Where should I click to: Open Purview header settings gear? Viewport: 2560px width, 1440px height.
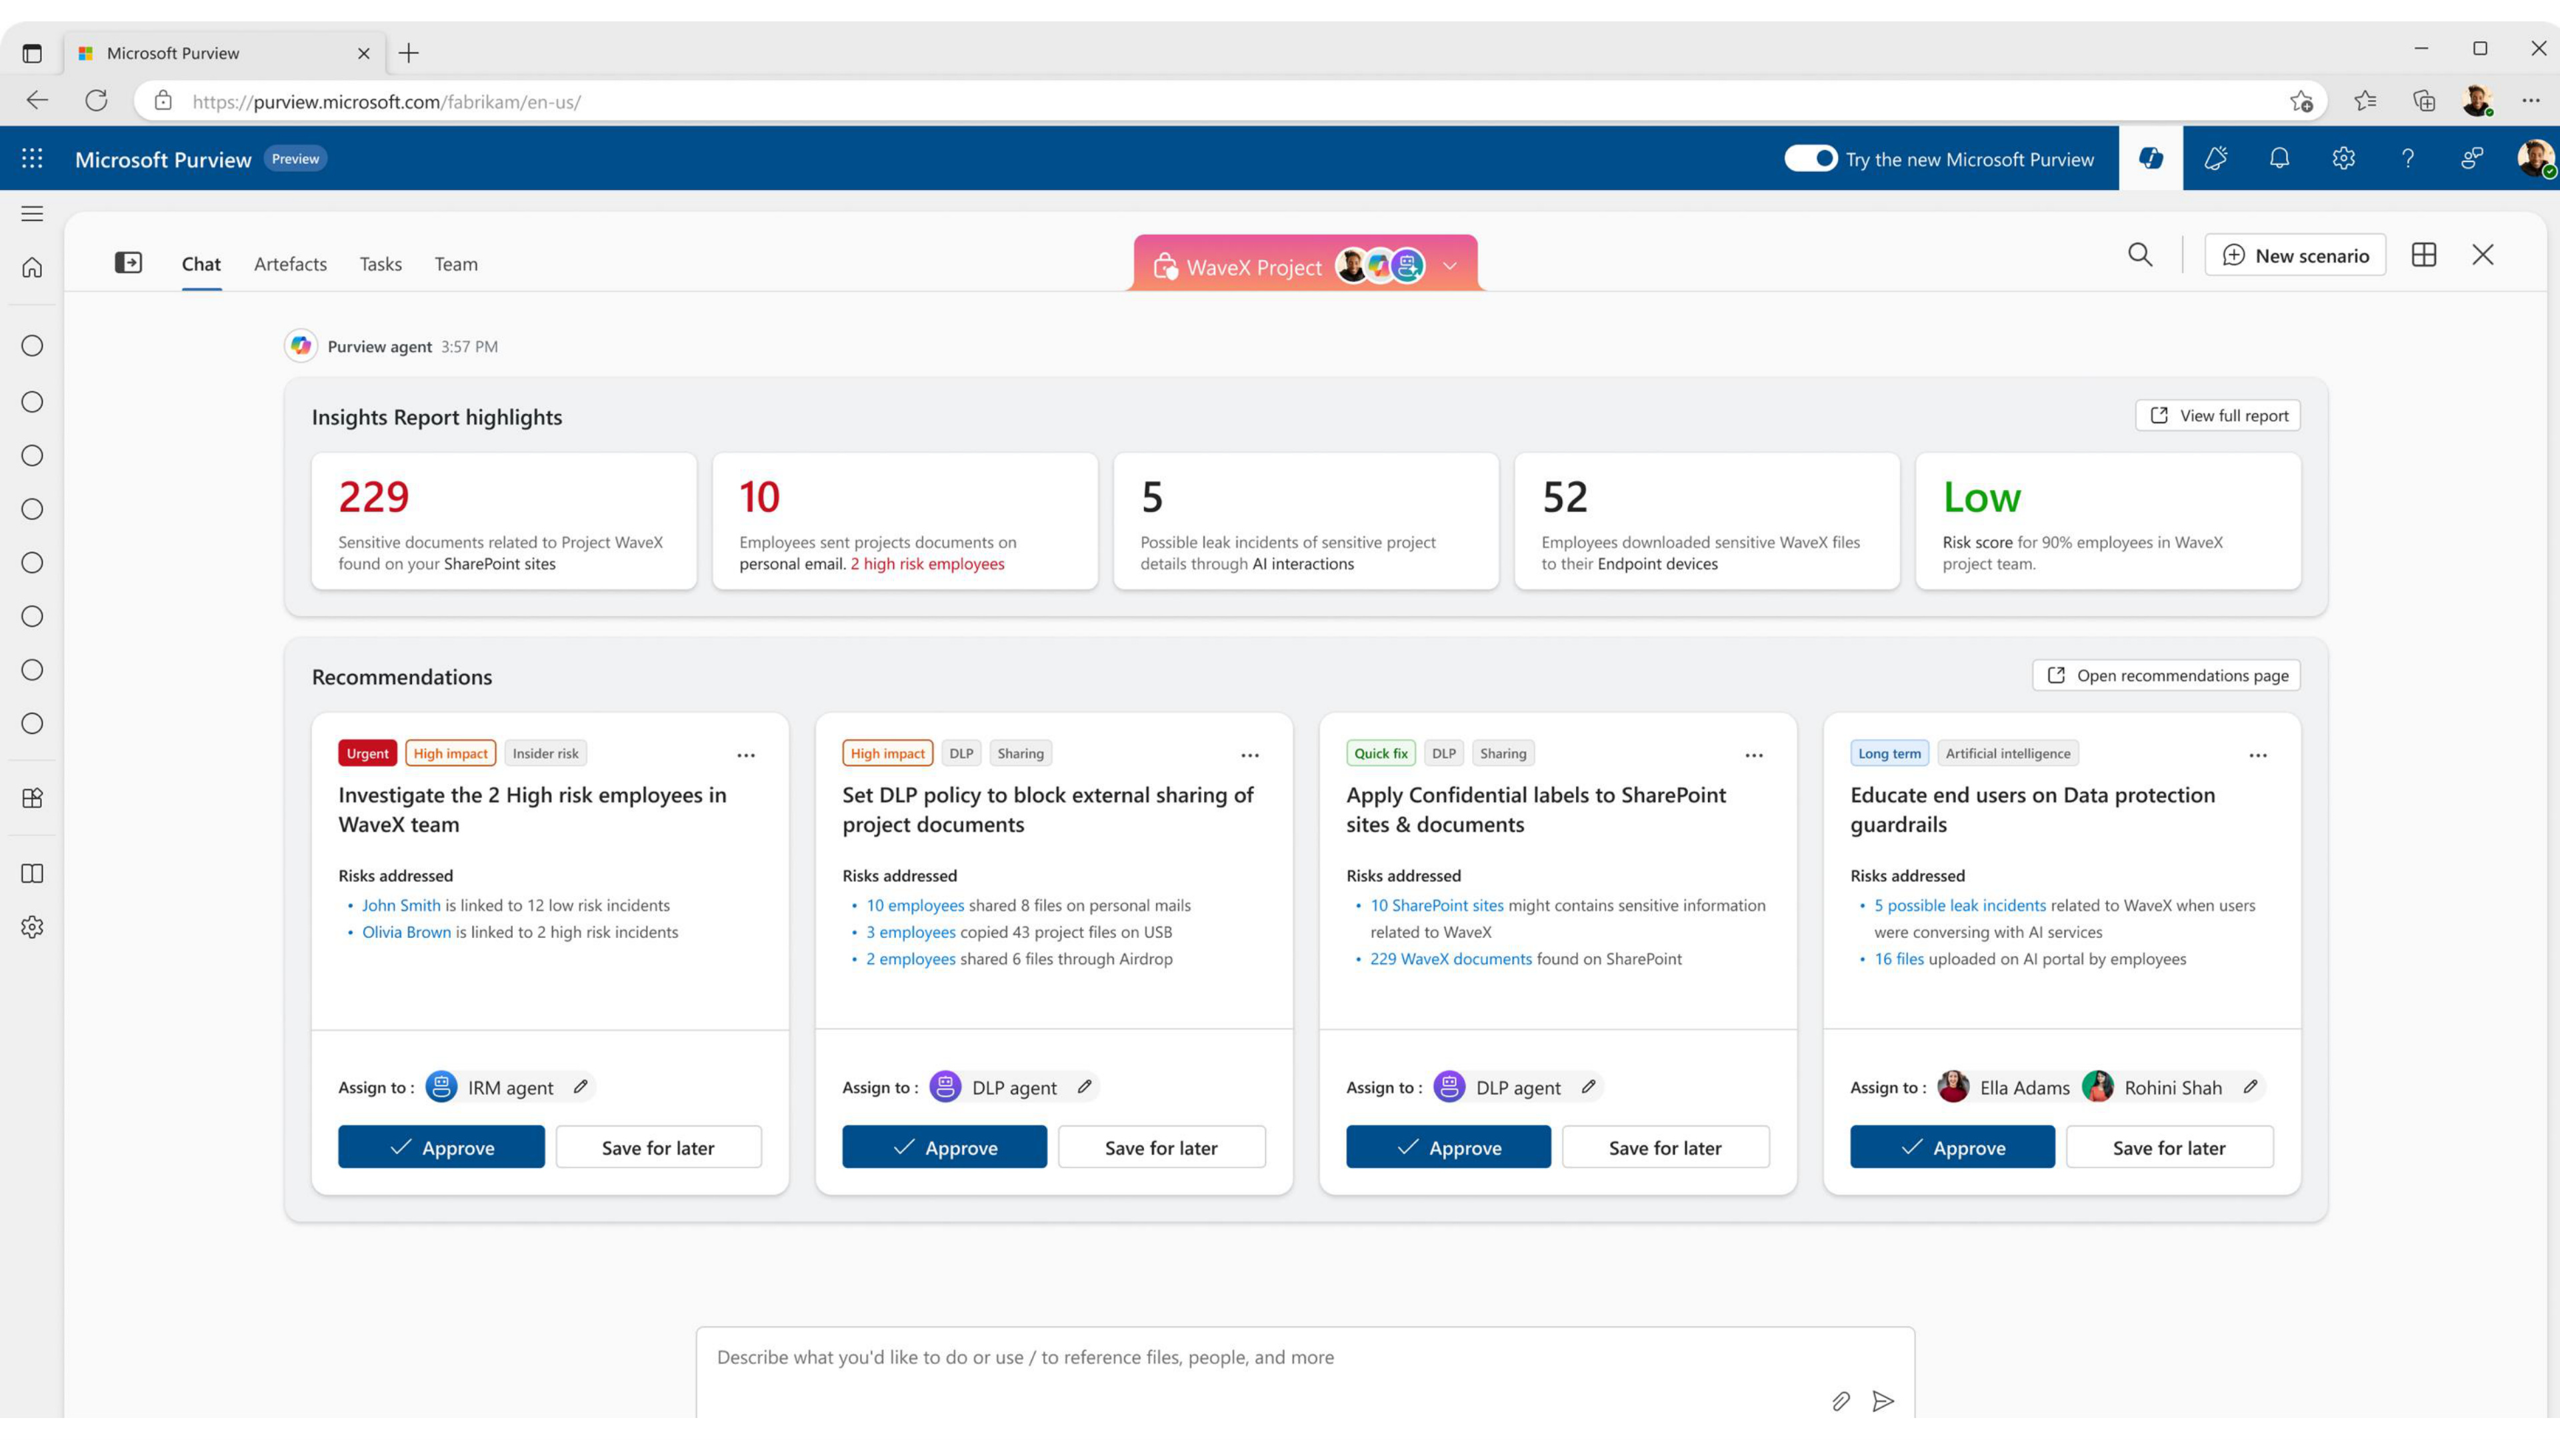[2343, 158]
